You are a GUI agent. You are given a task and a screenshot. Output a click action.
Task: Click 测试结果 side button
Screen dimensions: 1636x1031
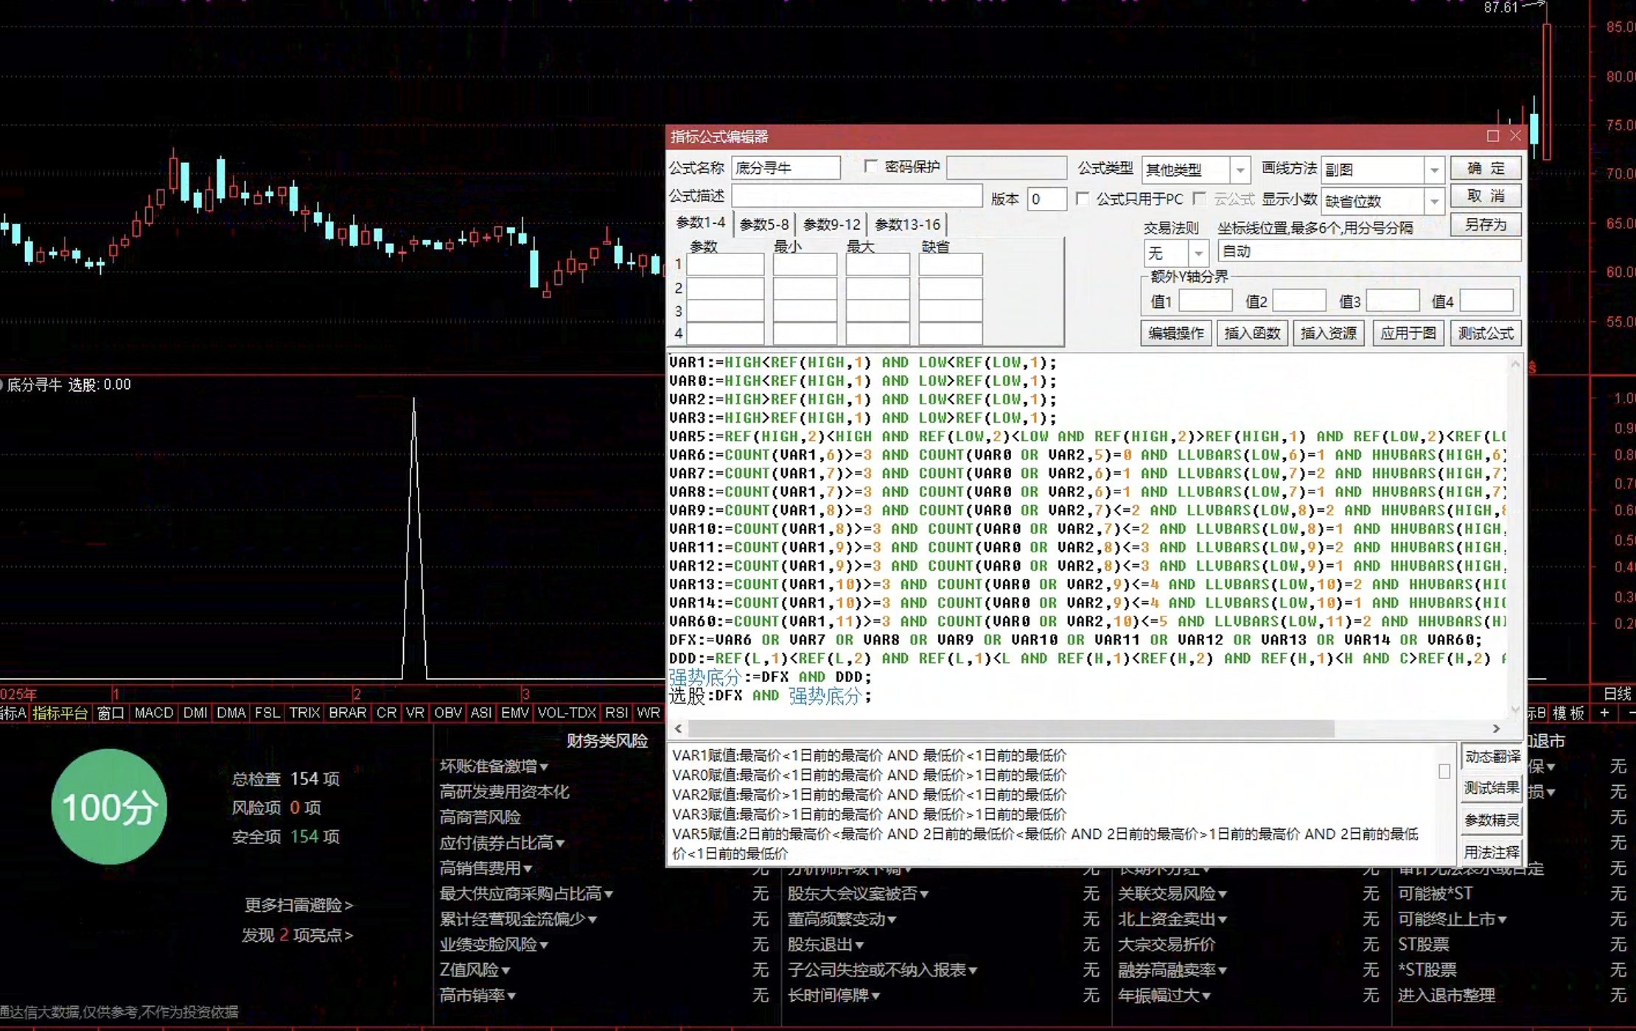point(1492,788)
